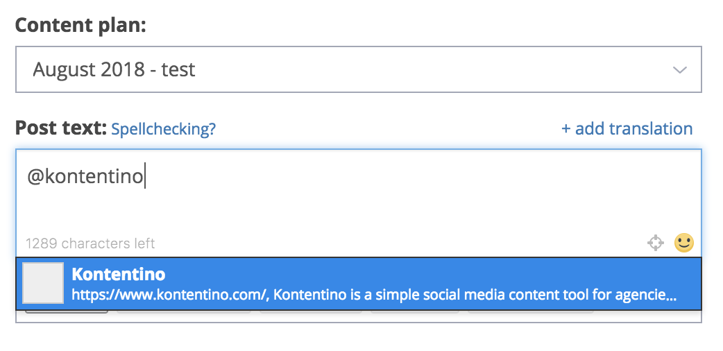Click the '+ add translation' link
The height and width of the screenshot is (351, 723).
(x=627, y=129)
